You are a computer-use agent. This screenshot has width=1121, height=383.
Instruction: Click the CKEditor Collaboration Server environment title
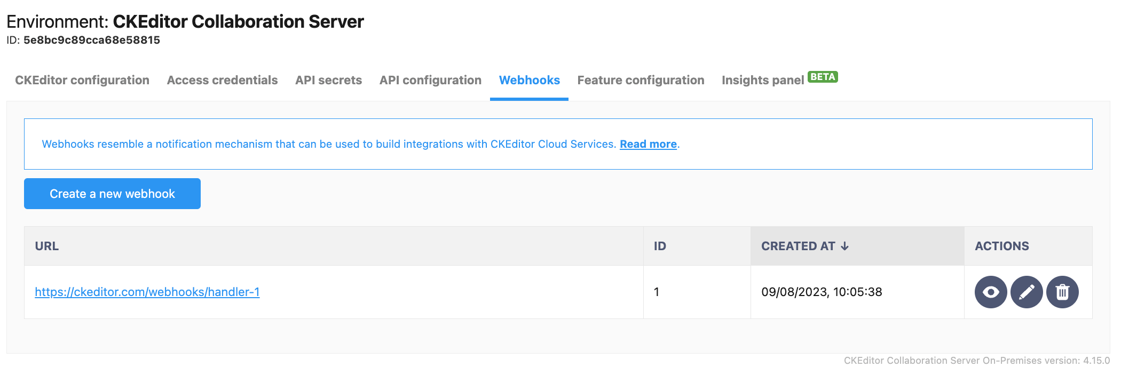(238, 21)
